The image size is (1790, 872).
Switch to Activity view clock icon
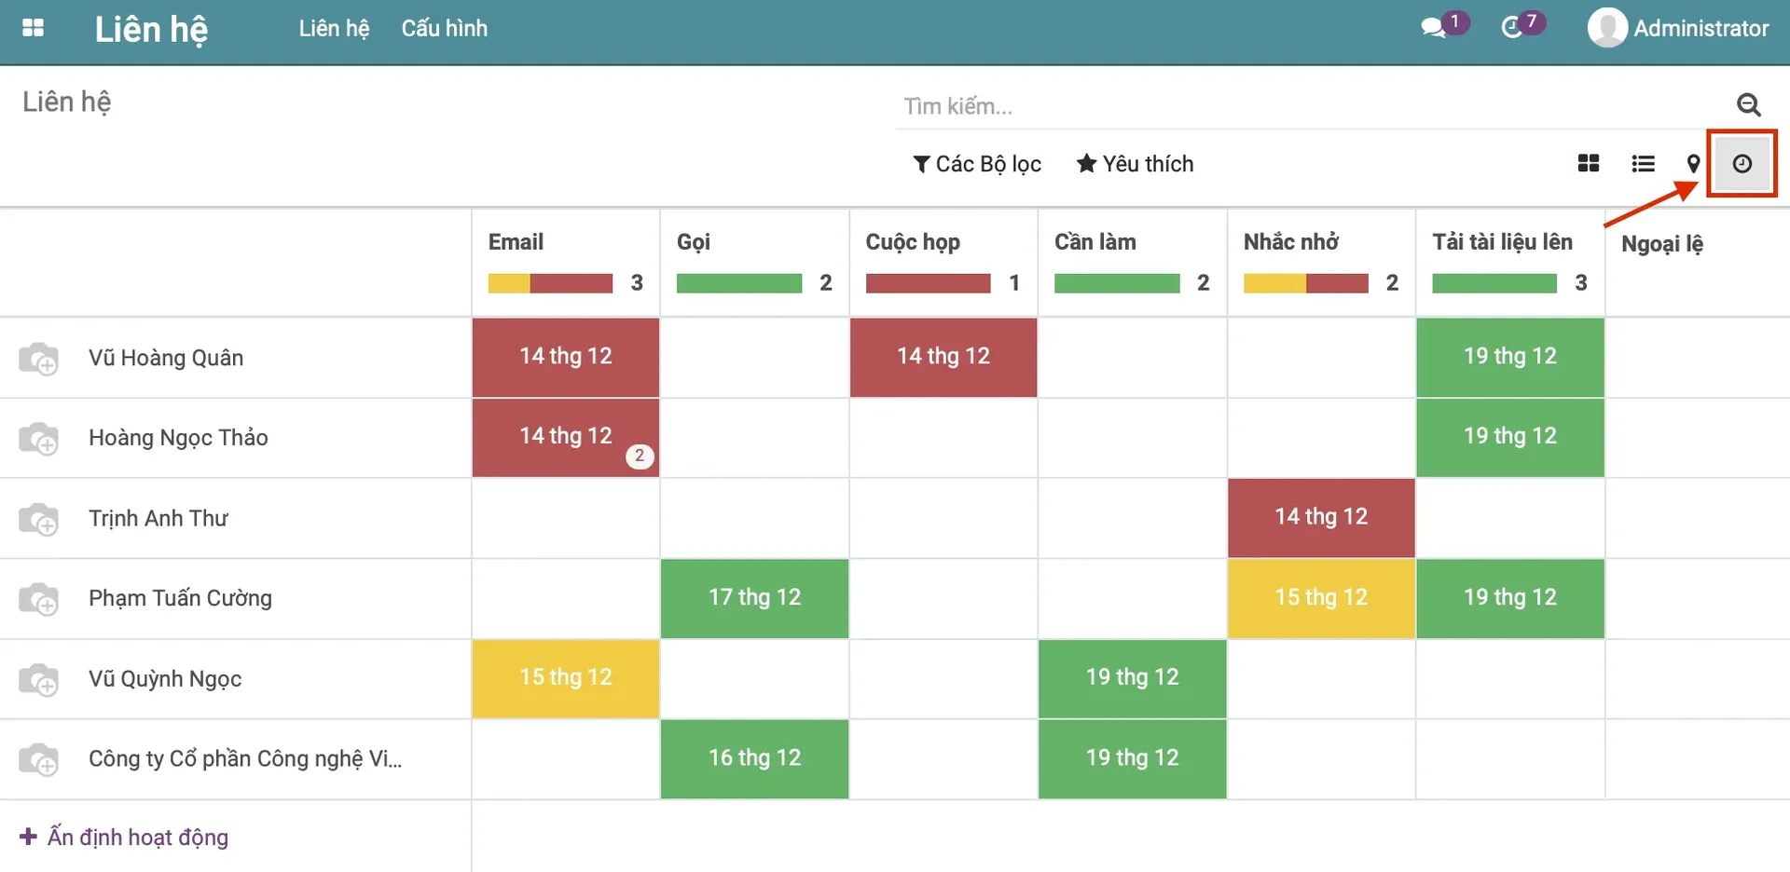tap(1742, 164)
